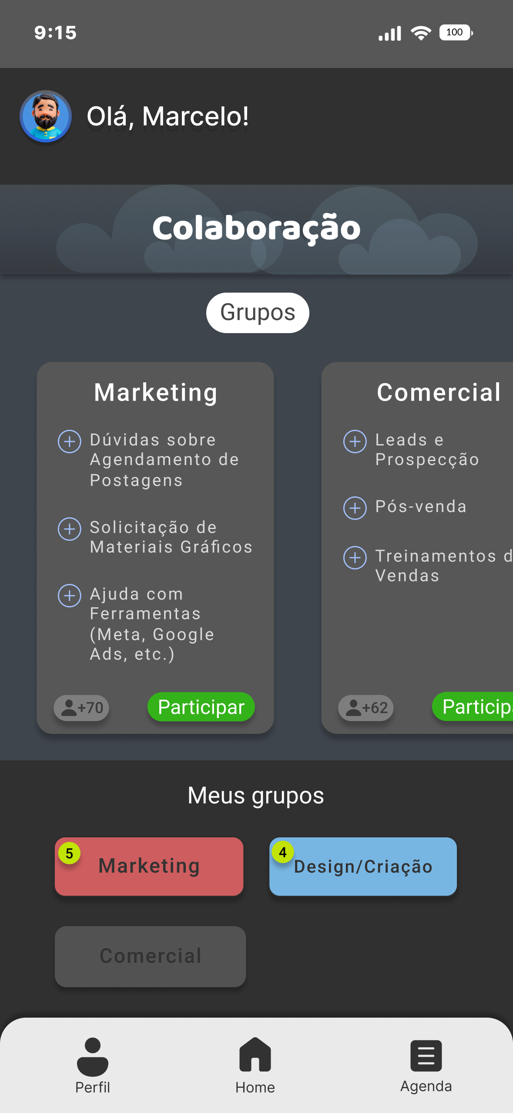
Task: Tap Participar button on Marketing card
Action: click(x=201, y=707)
